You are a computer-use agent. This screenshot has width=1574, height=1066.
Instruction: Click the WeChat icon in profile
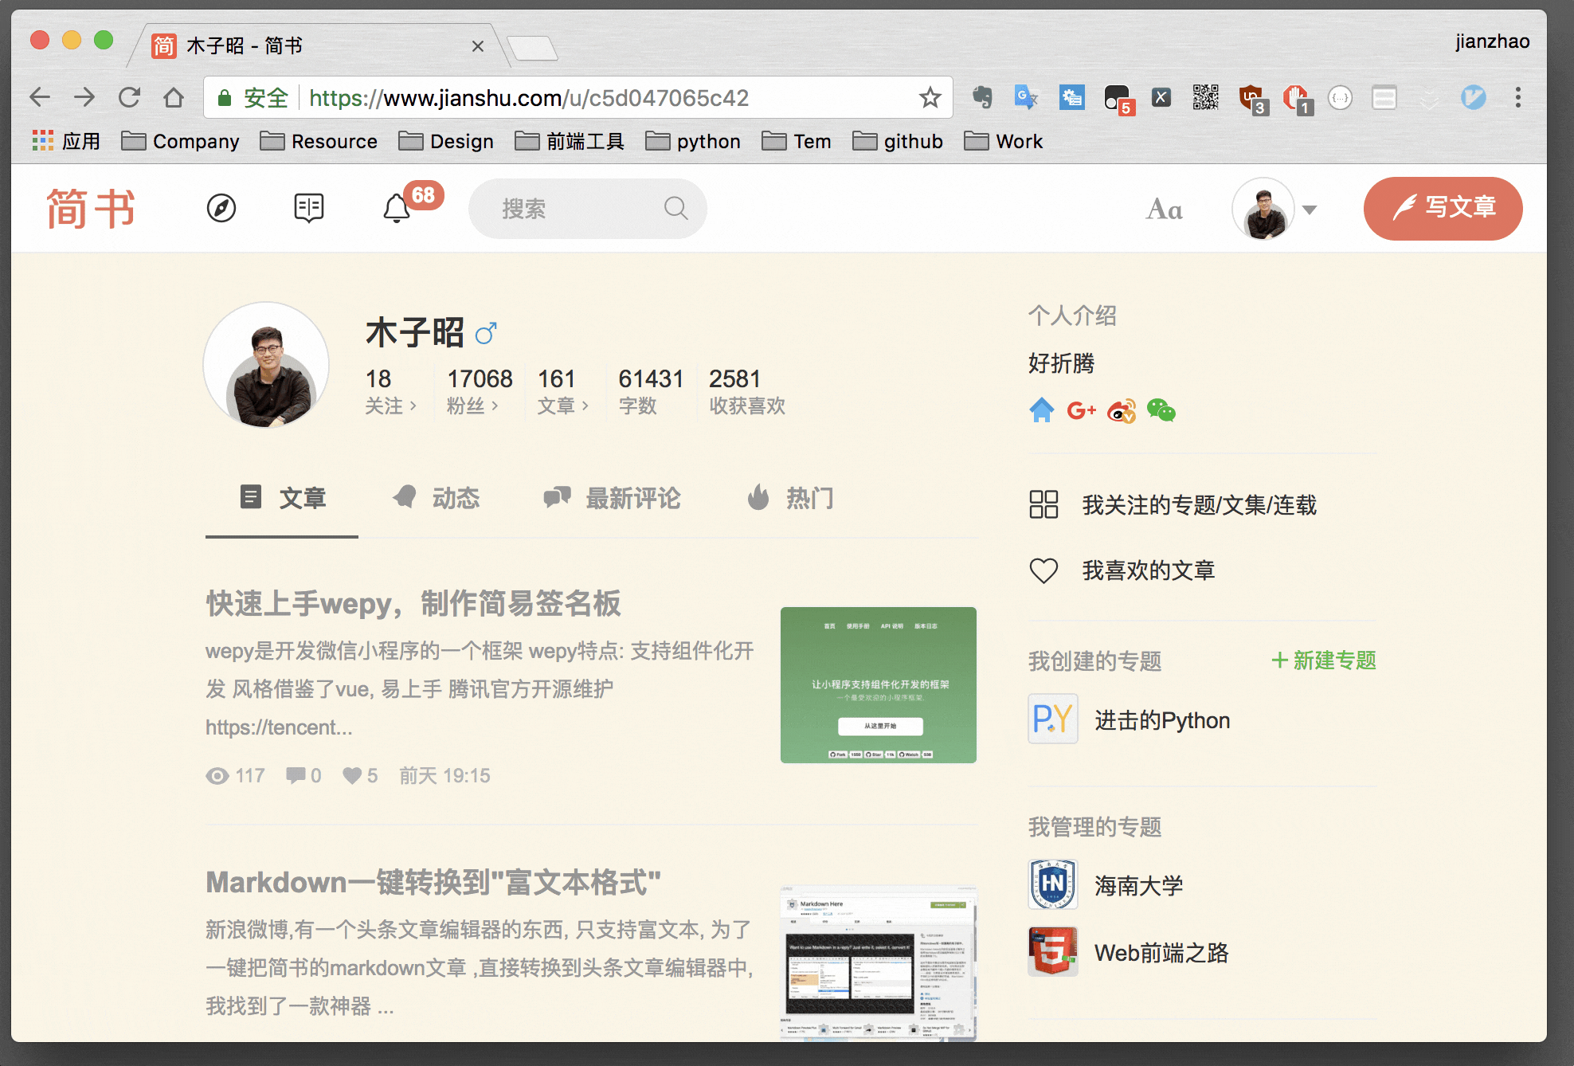pyautogui.click(x=1161, y=411)
